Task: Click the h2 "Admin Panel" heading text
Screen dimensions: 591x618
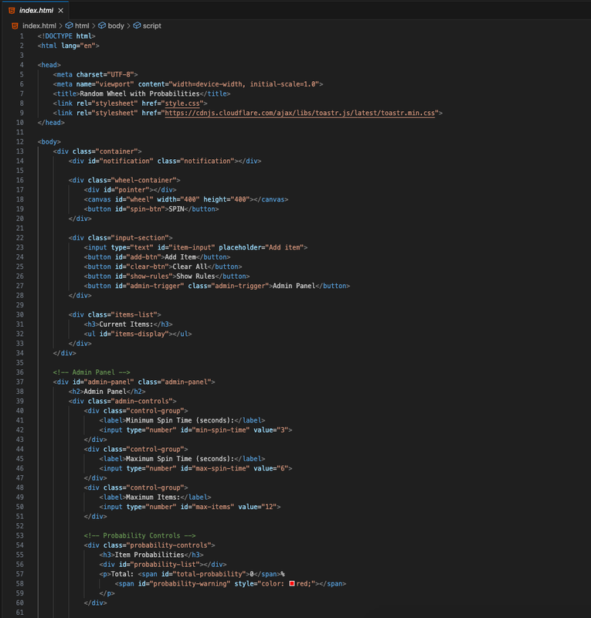Action: [105, 392]
